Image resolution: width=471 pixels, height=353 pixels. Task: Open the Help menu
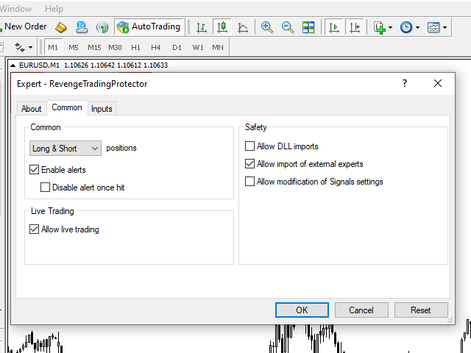pos(54,9)
